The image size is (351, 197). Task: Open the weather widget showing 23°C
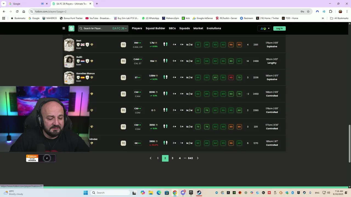[x=13, y=193]
